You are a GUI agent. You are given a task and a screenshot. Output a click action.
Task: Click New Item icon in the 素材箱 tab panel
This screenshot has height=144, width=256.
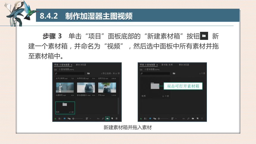[x=197, y=118]
